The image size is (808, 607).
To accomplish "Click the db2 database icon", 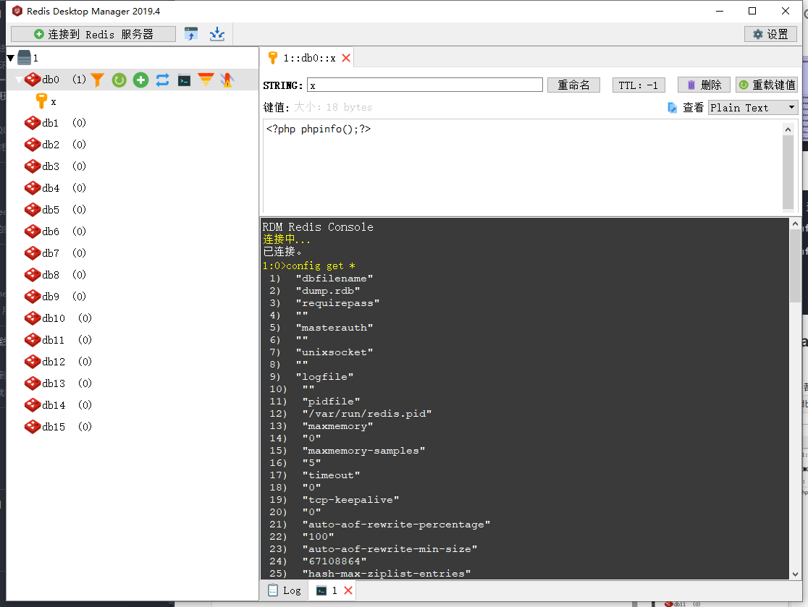I will click(x=33, y=145).
